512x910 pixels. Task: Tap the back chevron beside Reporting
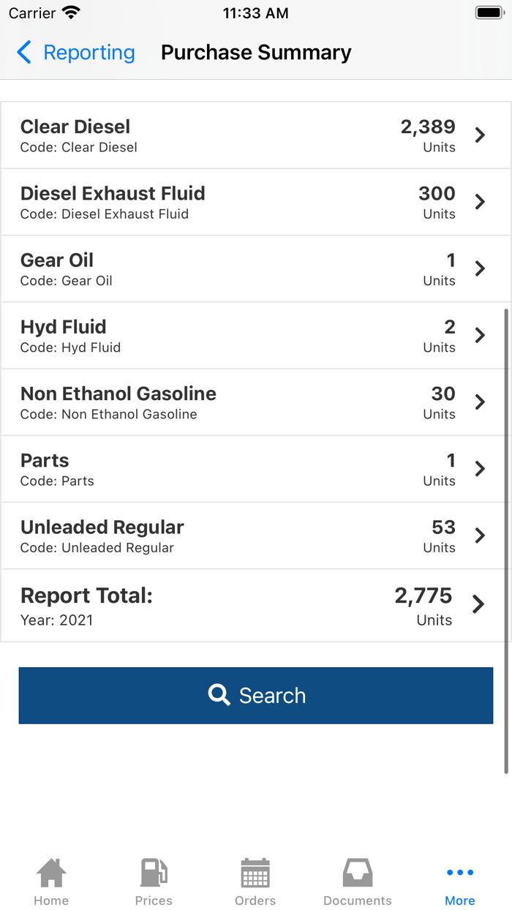pyautogui.click(x=23, y=53)
